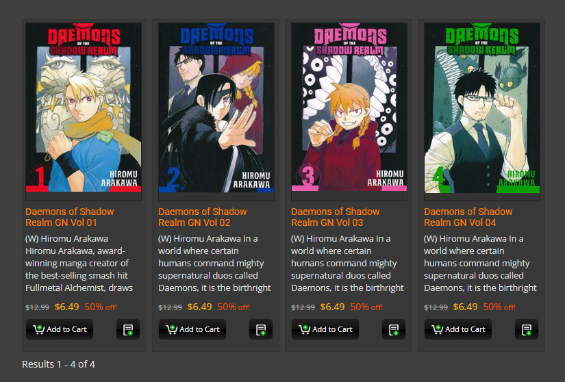Add Vol 03 to wish list icon

[394, 329]
